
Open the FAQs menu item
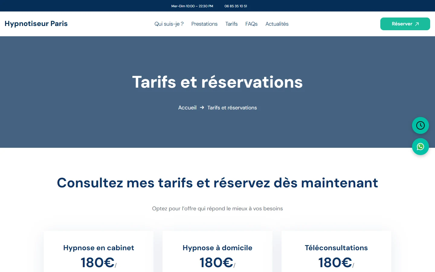[x=251, y=24]
